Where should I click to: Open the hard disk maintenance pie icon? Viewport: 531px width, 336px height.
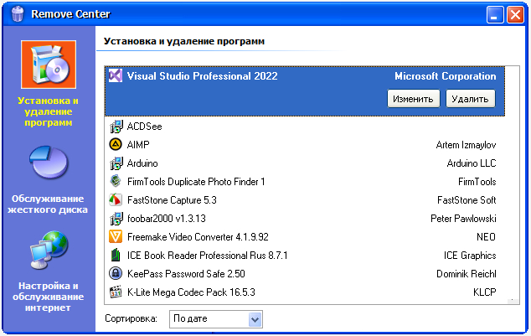point(49,163)
